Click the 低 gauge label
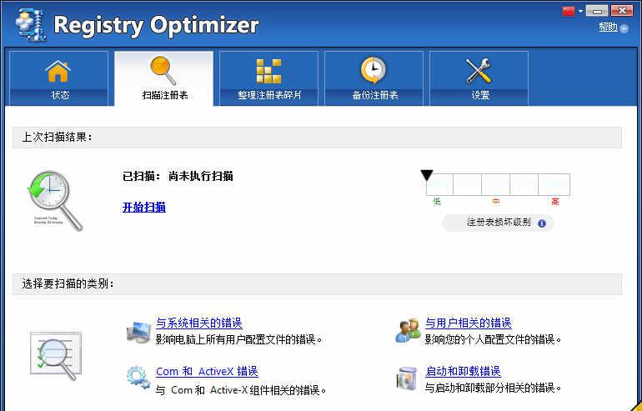 point(437,202)
